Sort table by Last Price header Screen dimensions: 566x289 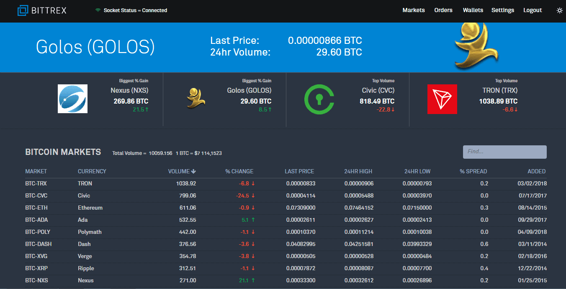(299, 171)
